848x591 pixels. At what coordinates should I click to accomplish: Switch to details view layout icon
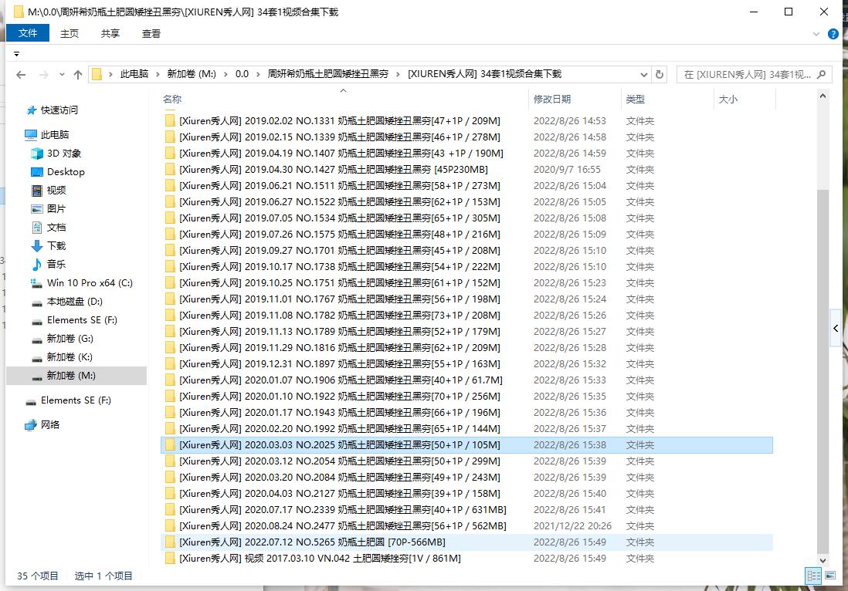point(813,576)
